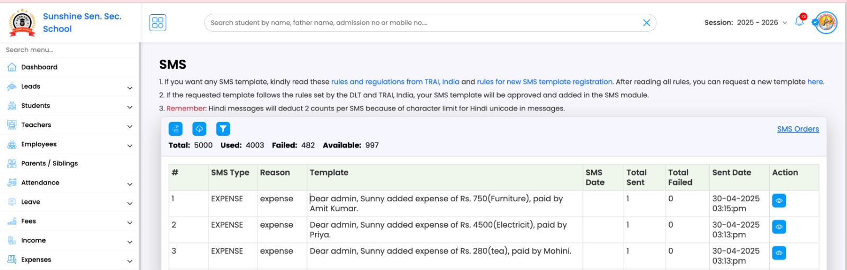The image size is (847, 270).
Task: View SMS details for Rs. 4500 Electricit row
Action: click(x=779, y=227)
